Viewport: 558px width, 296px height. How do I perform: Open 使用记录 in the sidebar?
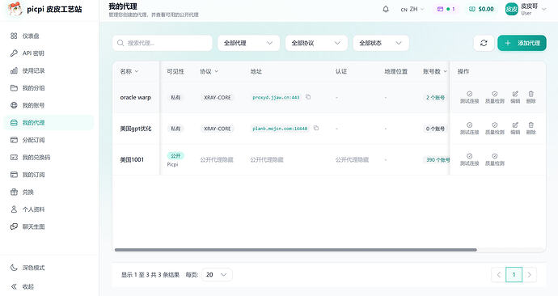click(49, 70)
